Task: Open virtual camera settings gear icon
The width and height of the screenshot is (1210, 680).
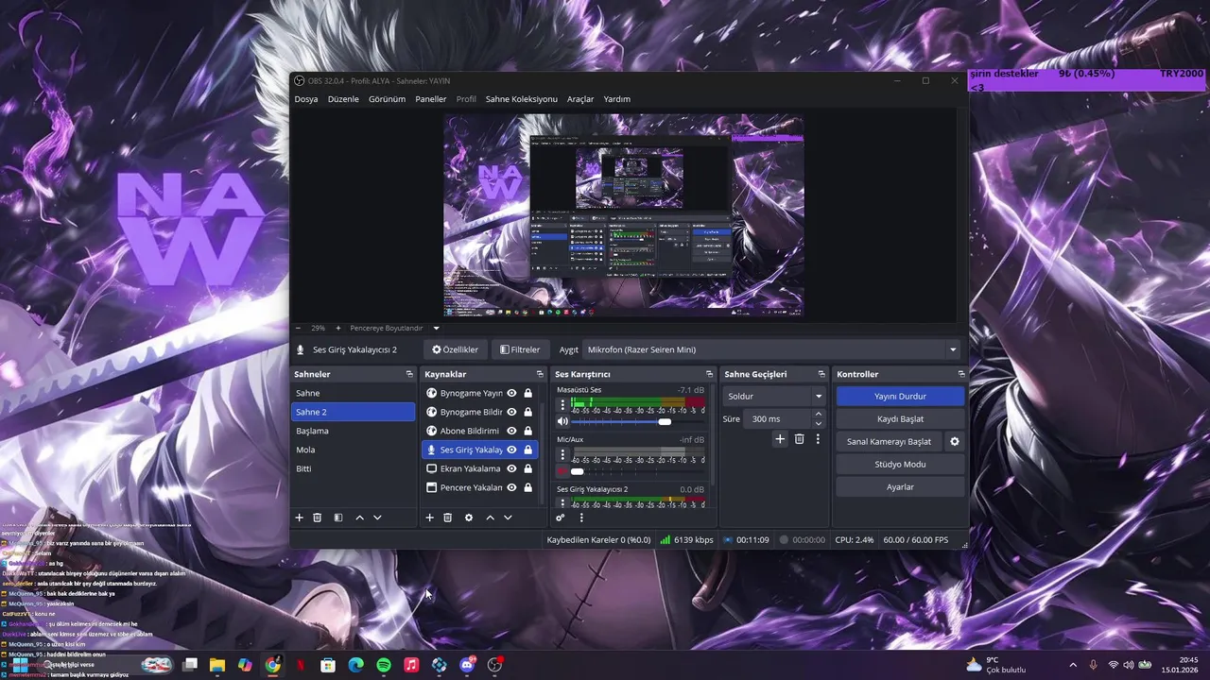Action: click(x=955, y=441)
